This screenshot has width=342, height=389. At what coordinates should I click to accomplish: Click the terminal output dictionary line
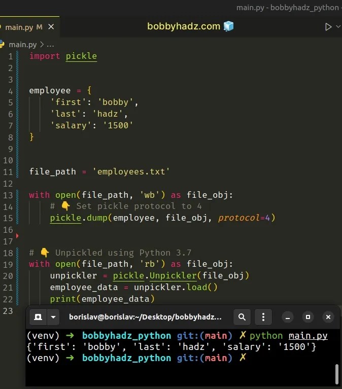point(171,347)
